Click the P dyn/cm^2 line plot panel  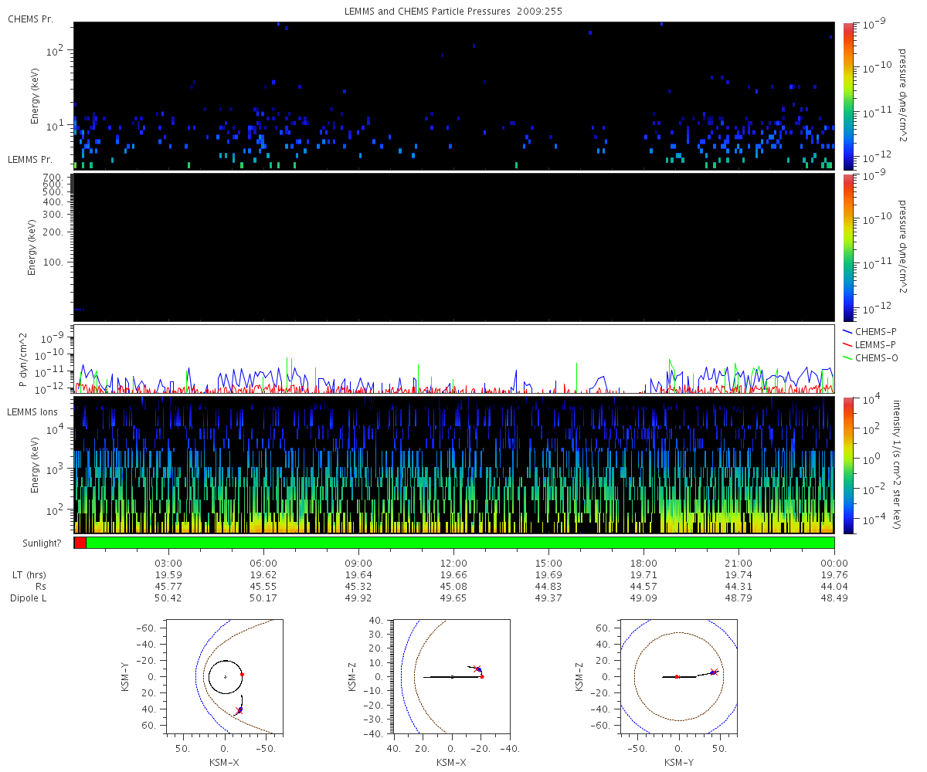point(454,359)
